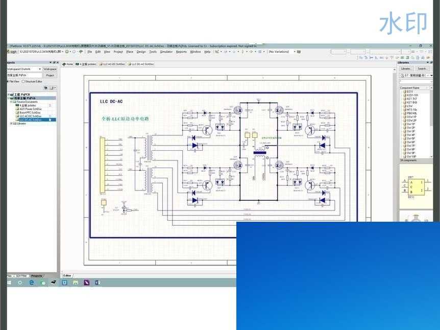Click the Workspace button in Projects panel

click(50, 69)
